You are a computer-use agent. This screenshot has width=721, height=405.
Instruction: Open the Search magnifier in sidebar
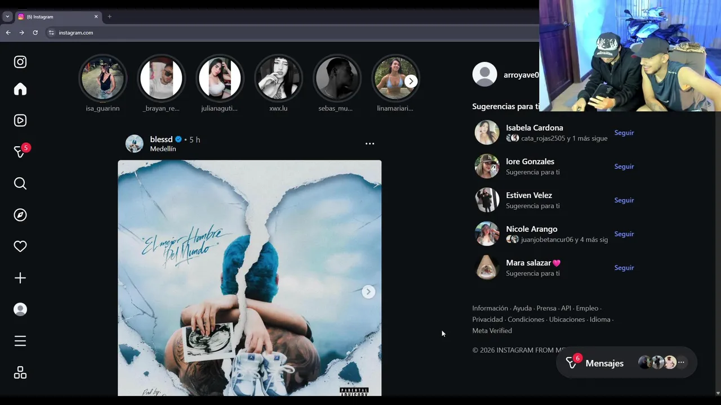(20, 183)
